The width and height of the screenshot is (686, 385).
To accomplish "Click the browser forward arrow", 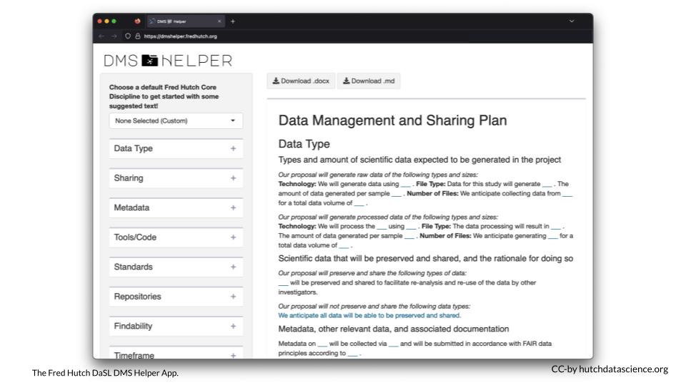I will 114,36.
